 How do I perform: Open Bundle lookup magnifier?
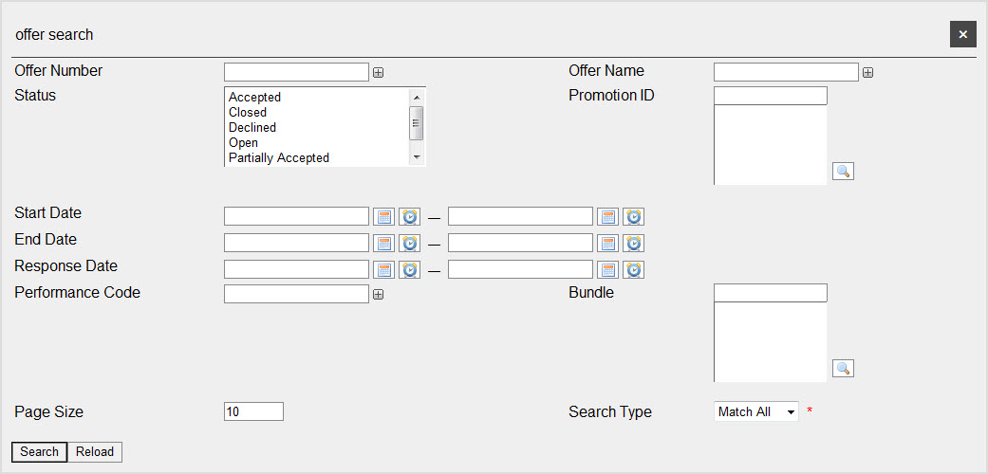(843, 368)
